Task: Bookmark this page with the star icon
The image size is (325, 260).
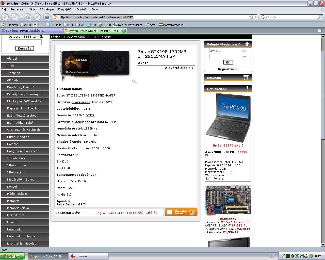Action: click(251, 17)
